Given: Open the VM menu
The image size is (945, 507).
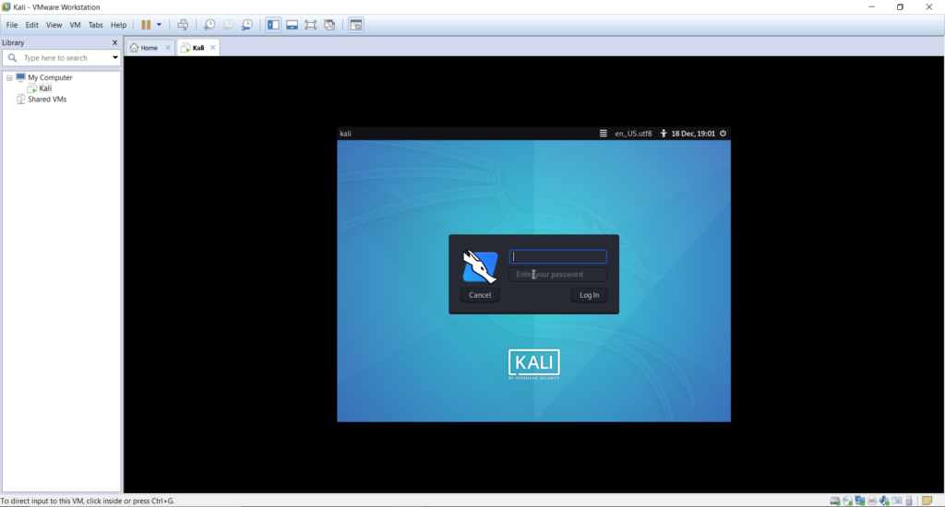Looking at the screenshot, I should (75, 25).
